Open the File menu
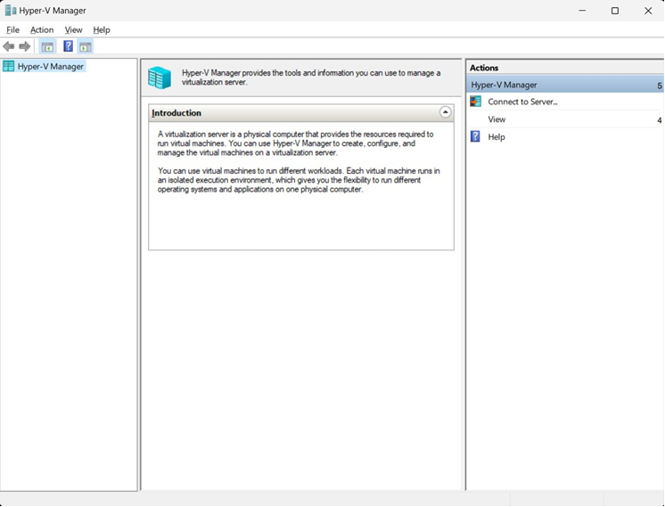The width and height of the screenshot is (665, 507). pos(12,30)
